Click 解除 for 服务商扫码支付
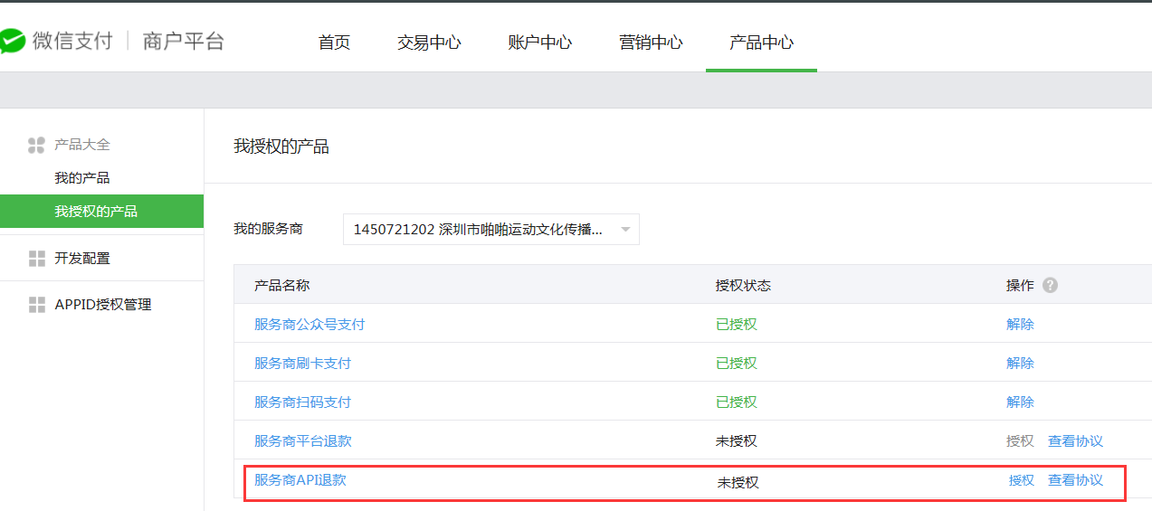 (x=1020, y=402)
